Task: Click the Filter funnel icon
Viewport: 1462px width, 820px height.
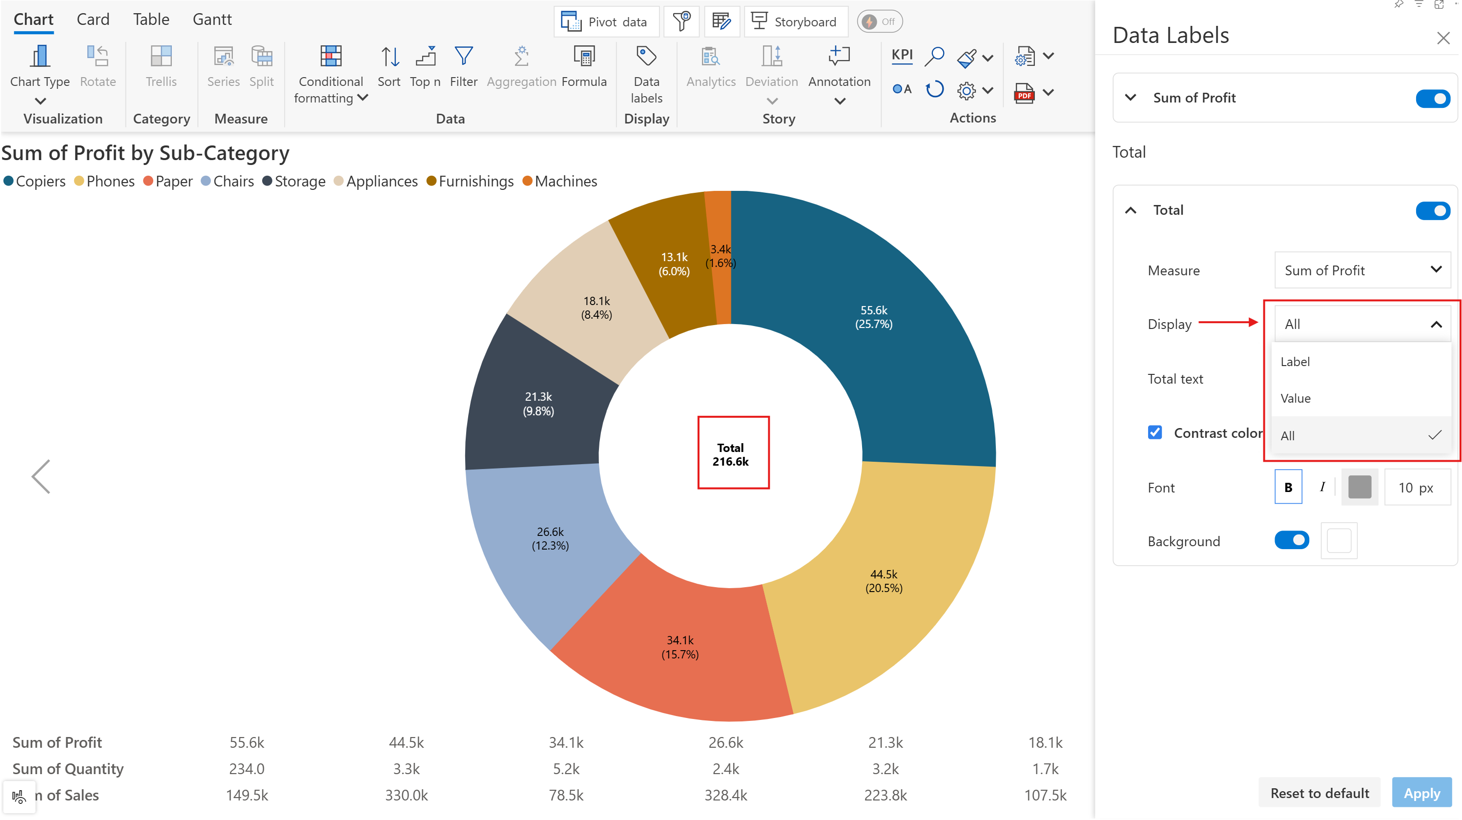Action: pos(464,57)
